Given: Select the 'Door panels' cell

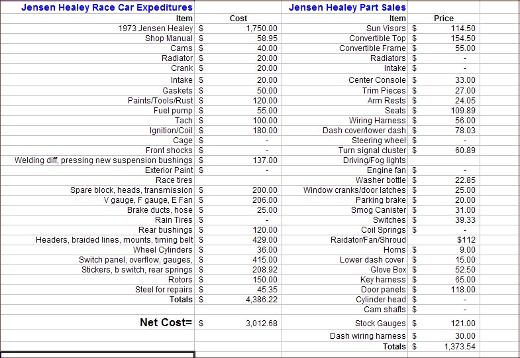Looking at the screenshot, I should pyautogui.click(x=345, y=290).
